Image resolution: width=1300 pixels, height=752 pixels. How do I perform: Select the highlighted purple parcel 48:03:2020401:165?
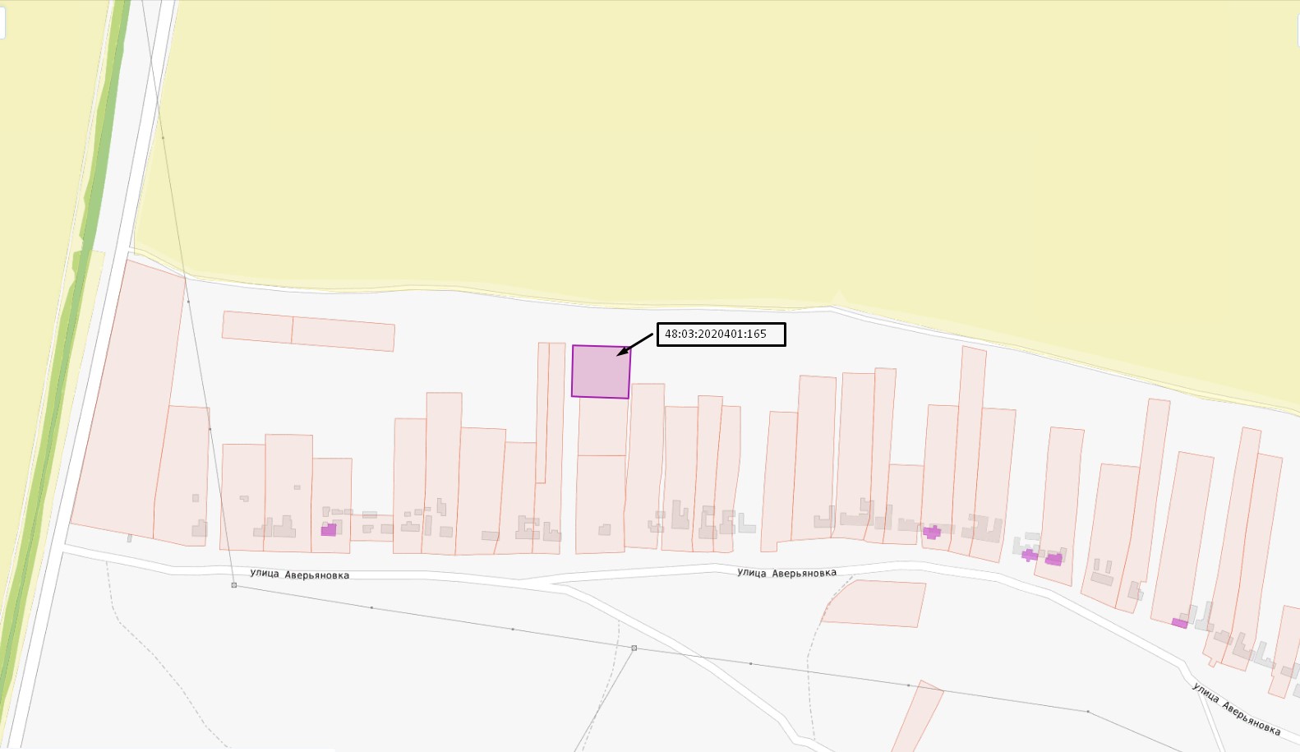click(x=601, y=371)
